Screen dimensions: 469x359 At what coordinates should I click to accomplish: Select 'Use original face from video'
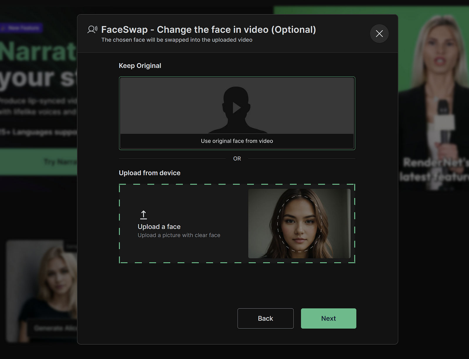pyautogui.click(x=237, y=141)
